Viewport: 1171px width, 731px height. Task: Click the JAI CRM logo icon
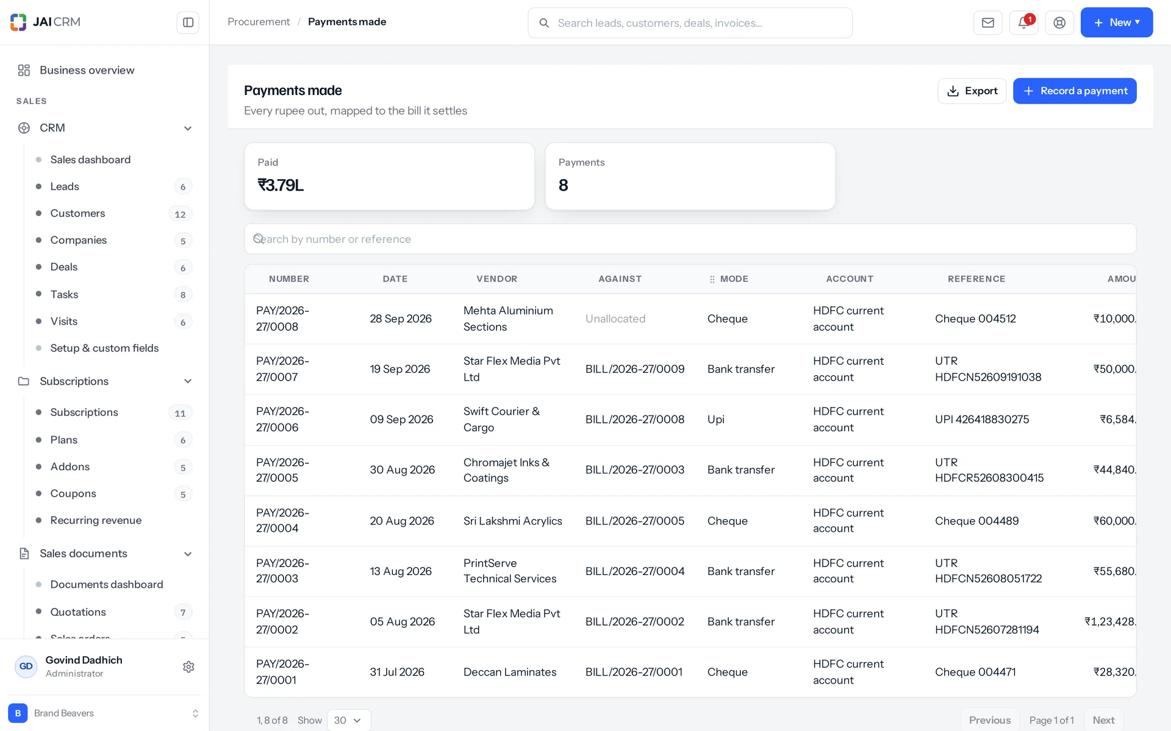(18, 22)
